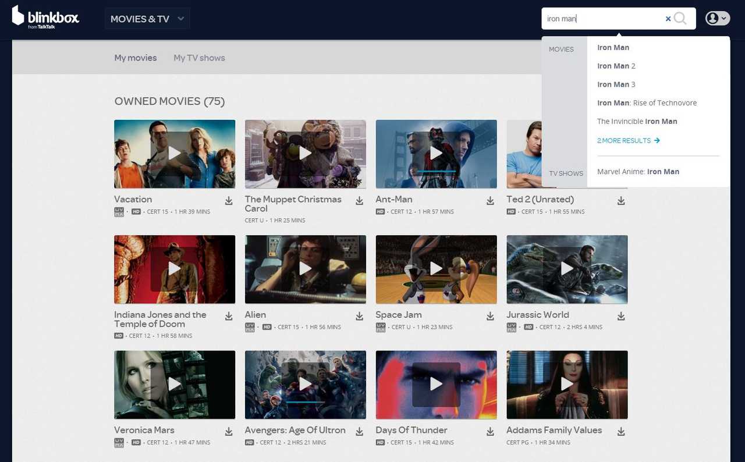Clear the search field using the X icon
745x462 pixels.
point(668,18)
